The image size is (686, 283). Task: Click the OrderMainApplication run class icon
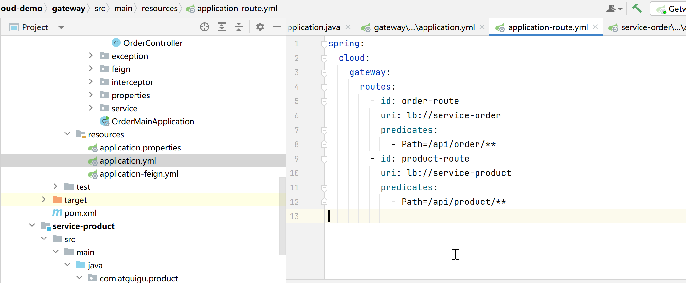point(104,121)
